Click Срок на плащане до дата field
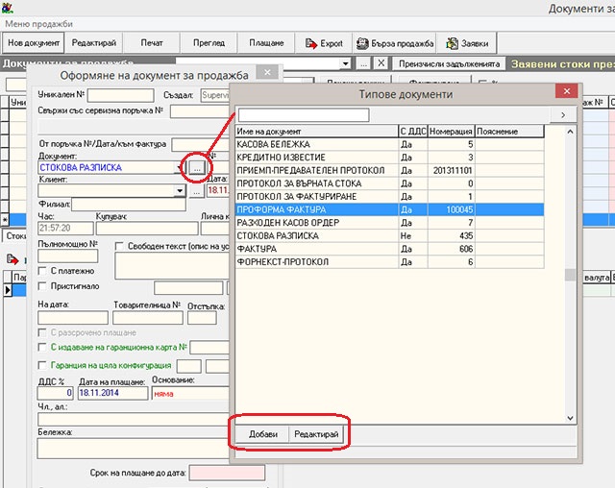Image resolution: width=615 pixels, height=488 pixels. (227, 473)
